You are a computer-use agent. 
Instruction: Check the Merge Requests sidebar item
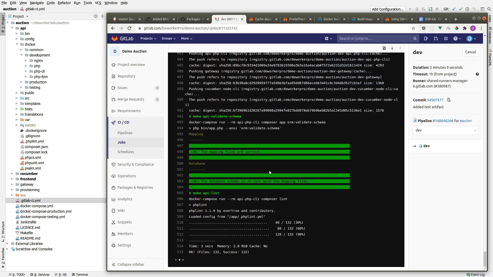pos(131,99)
